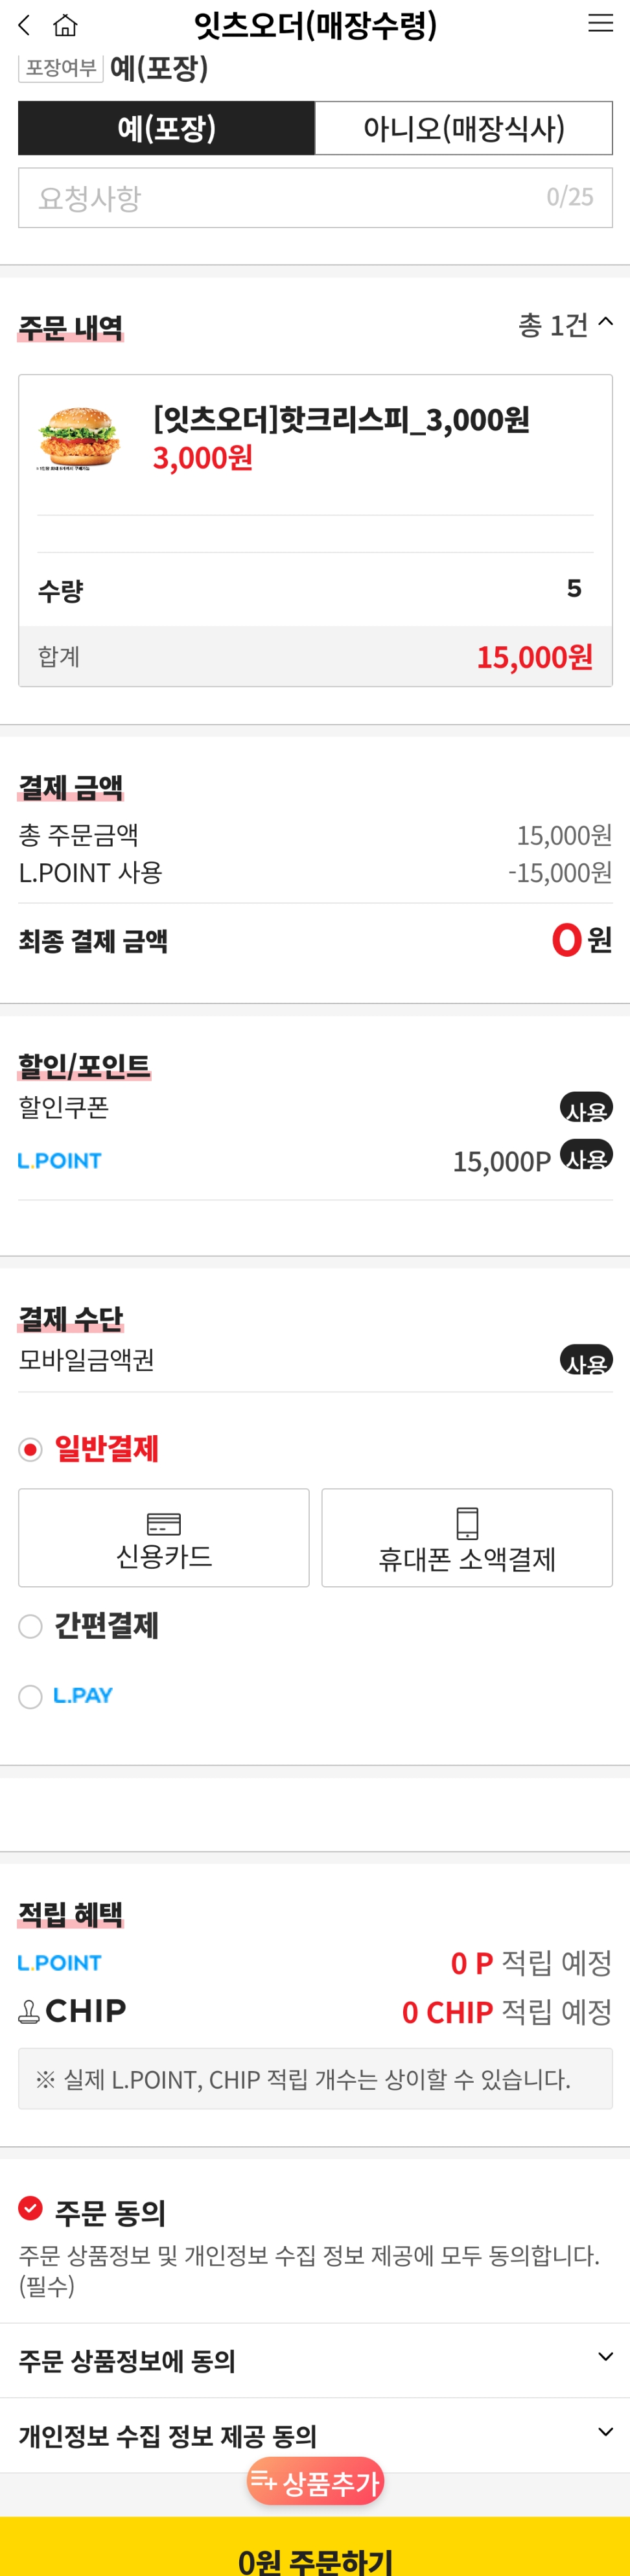Screen dimensions: 630x2576
Task: Tap the L.PAY logo
Action: point(83,1695)
